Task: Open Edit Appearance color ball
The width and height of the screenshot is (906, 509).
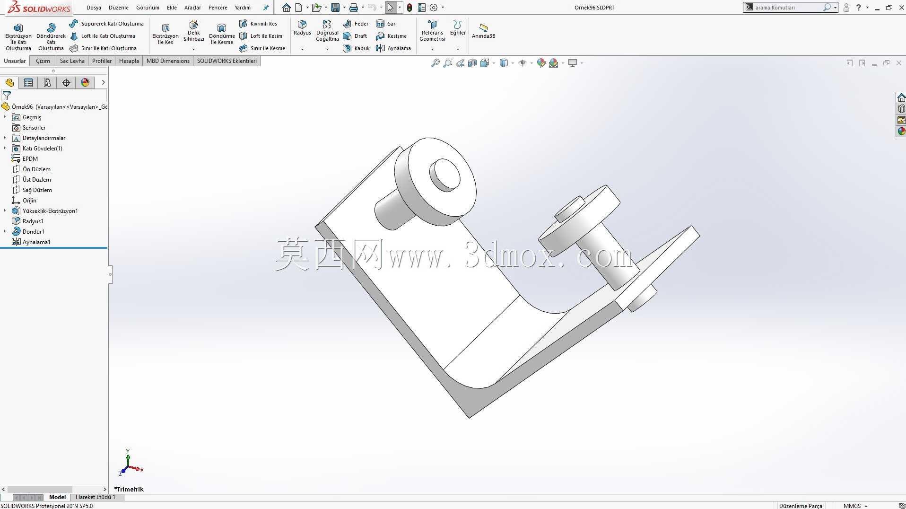Action: [541, 63]
